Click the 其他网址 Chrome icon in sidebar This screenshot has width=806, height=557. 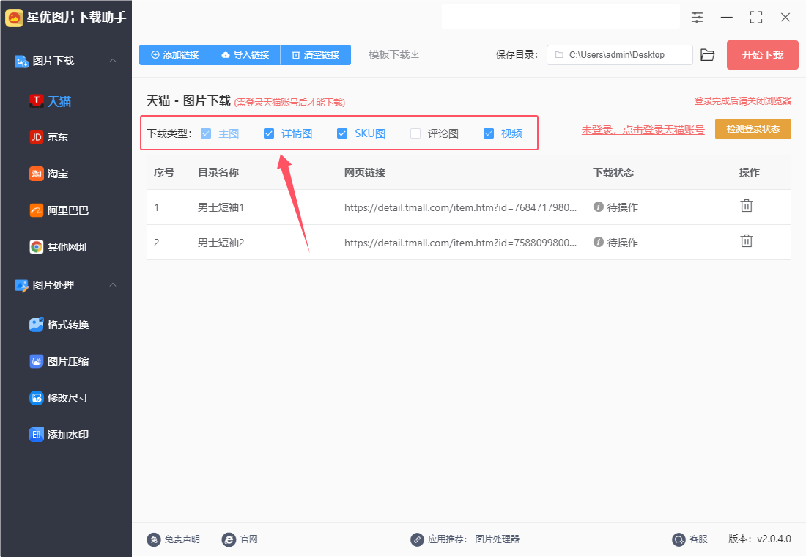[36, 247]
